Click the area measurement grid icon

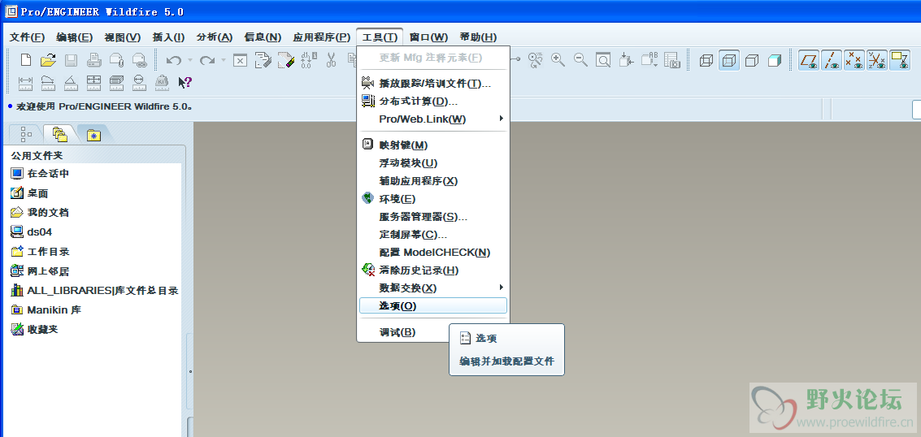click(x=94, y=82)
